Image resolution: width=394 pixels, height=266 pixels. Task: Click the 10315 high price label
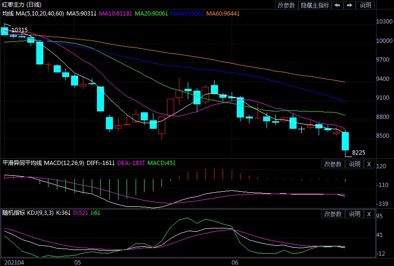pyautogui.click(x=20, y=30)
